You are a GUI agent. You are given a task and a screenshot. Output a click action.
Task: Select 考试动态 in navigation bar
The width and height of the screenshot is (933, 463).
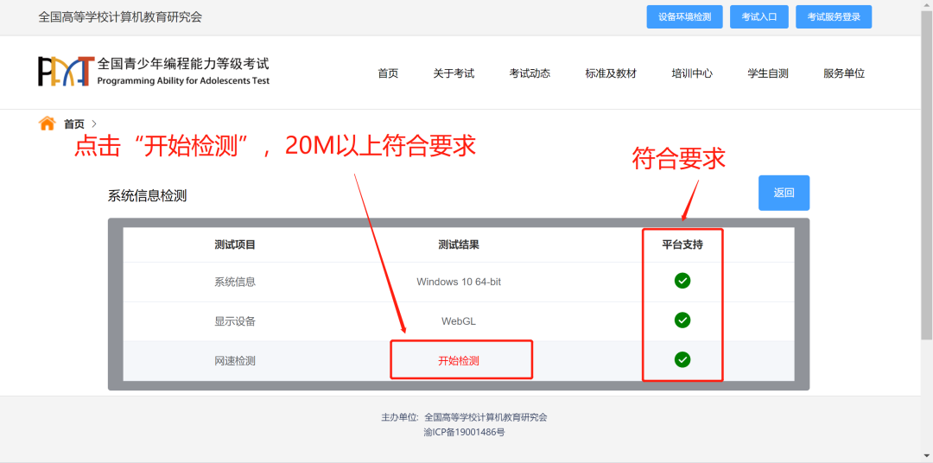[x=530, y=73]
